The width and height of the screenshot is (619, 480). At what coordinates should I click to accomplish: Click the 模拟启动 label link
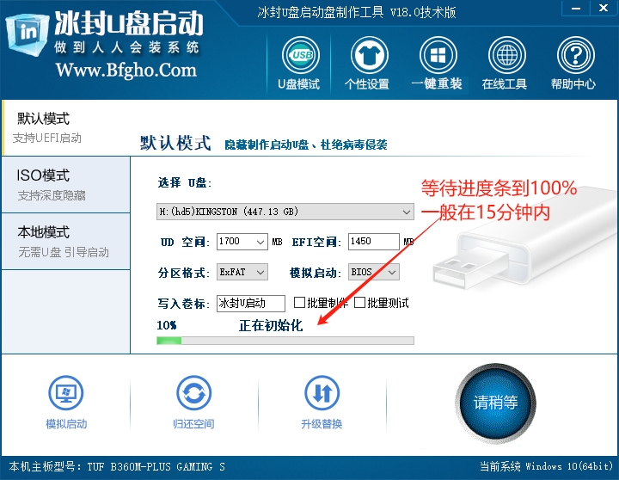tap(66, 424)
